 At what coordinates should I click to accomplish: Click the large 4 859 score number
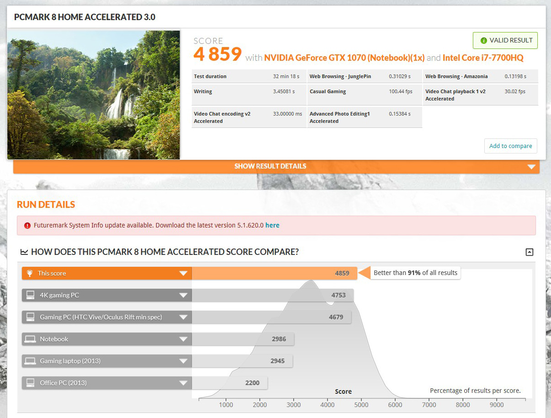[x=217, y=54]
